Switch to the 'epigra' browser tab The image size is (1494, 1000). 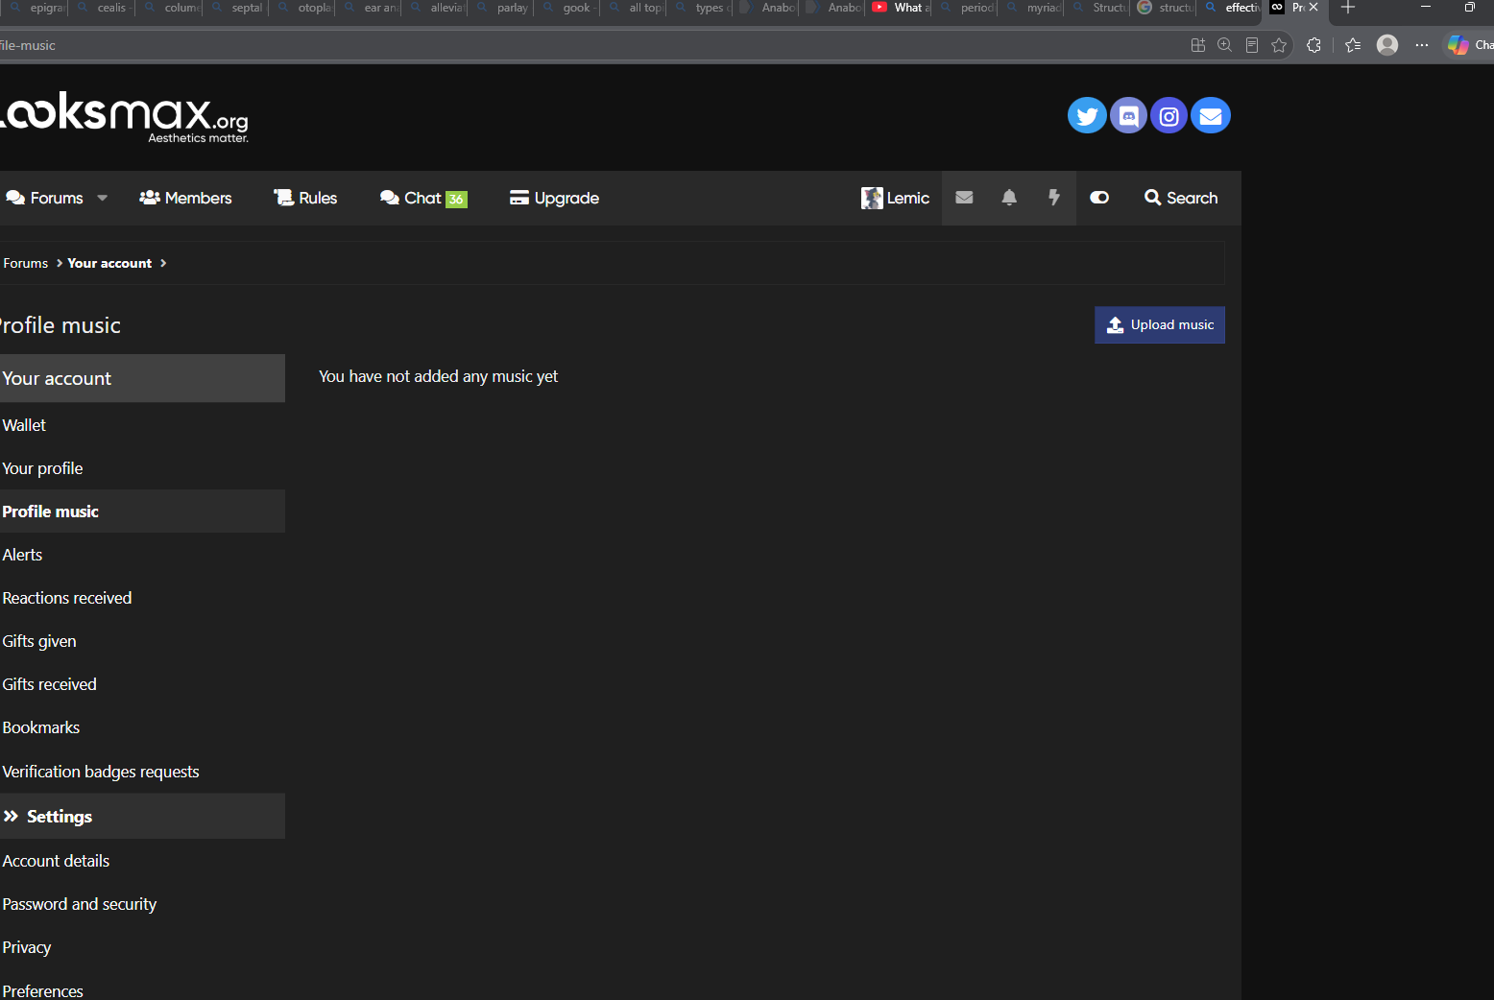[x=36, y=8]
